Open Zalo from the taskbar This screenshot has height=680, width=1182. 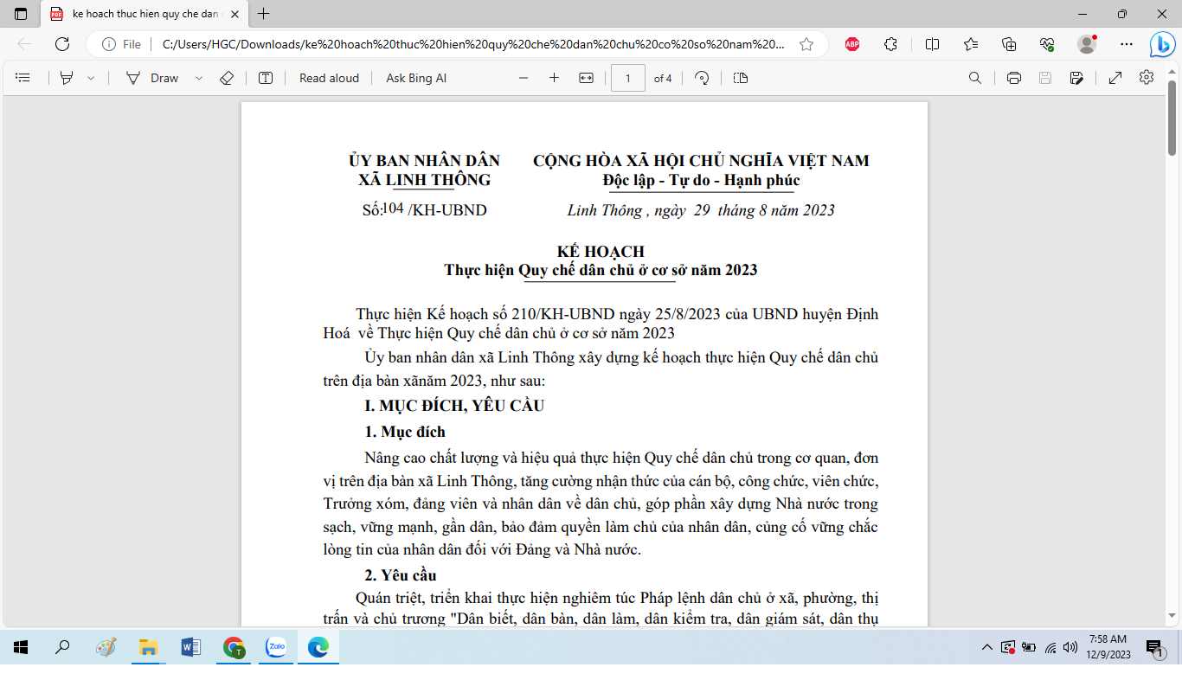[276, 647]
